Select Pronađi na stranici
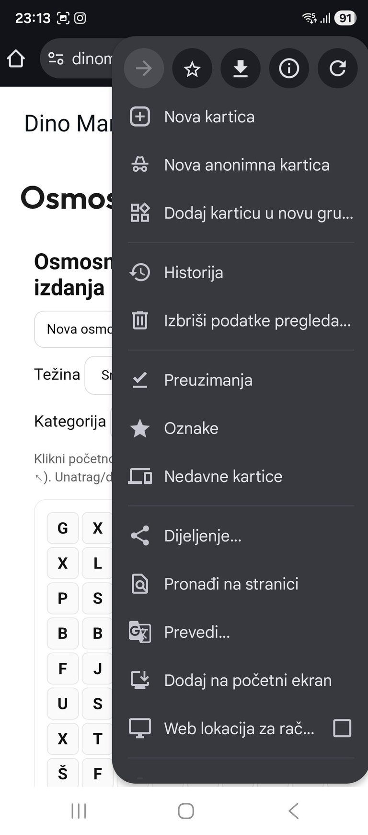This screenshot has height=835, width=368. click(231, 584)
